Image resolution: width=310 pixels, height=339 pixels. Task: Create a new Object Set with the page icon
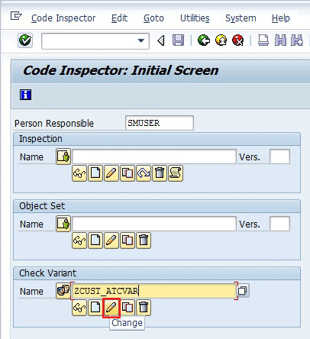click(x=95, y=241)
